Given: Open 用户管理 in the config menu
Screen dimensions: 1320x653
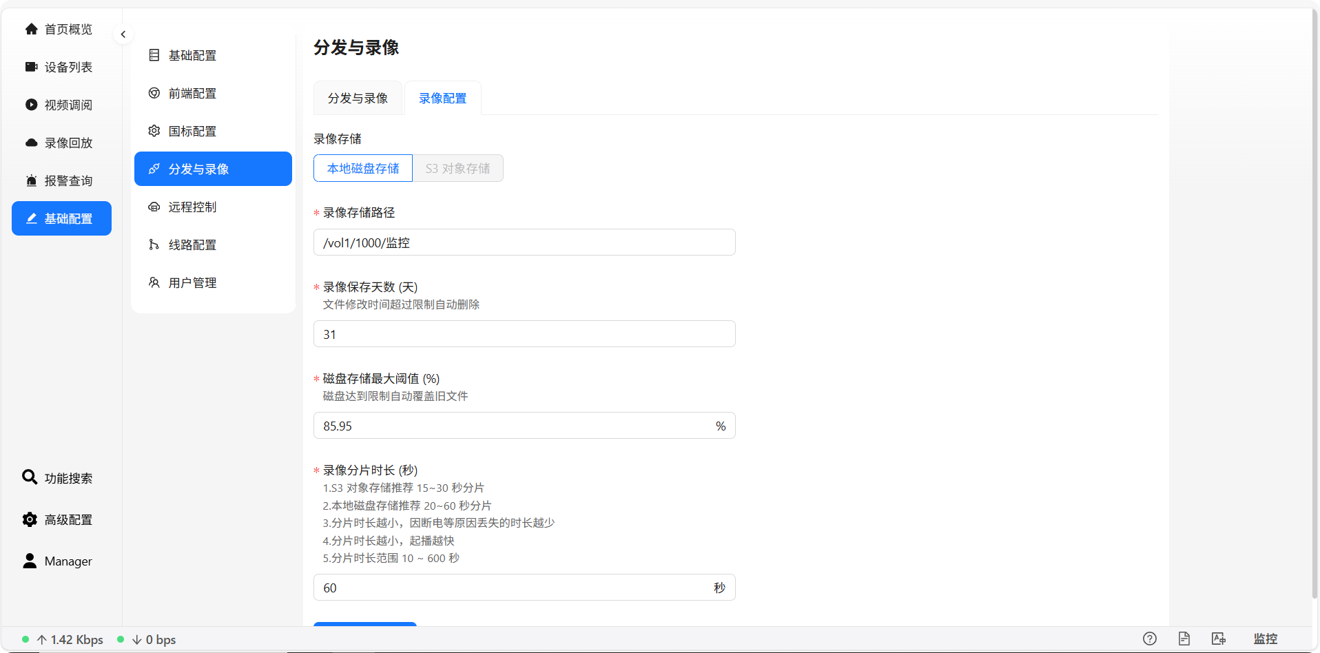Looking at the screenshot, I should tap(192, 282).
